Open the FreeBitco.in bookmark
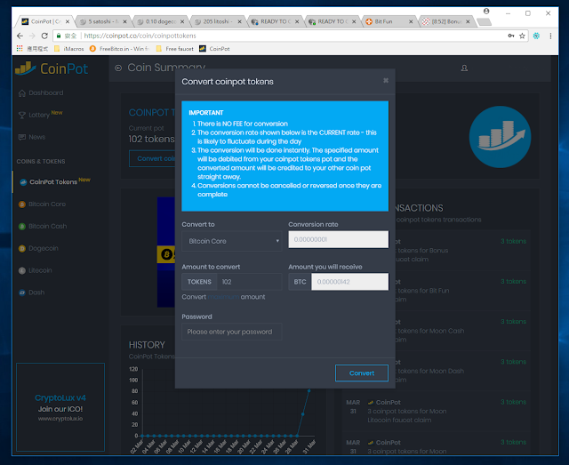 (x=119, y=49)
